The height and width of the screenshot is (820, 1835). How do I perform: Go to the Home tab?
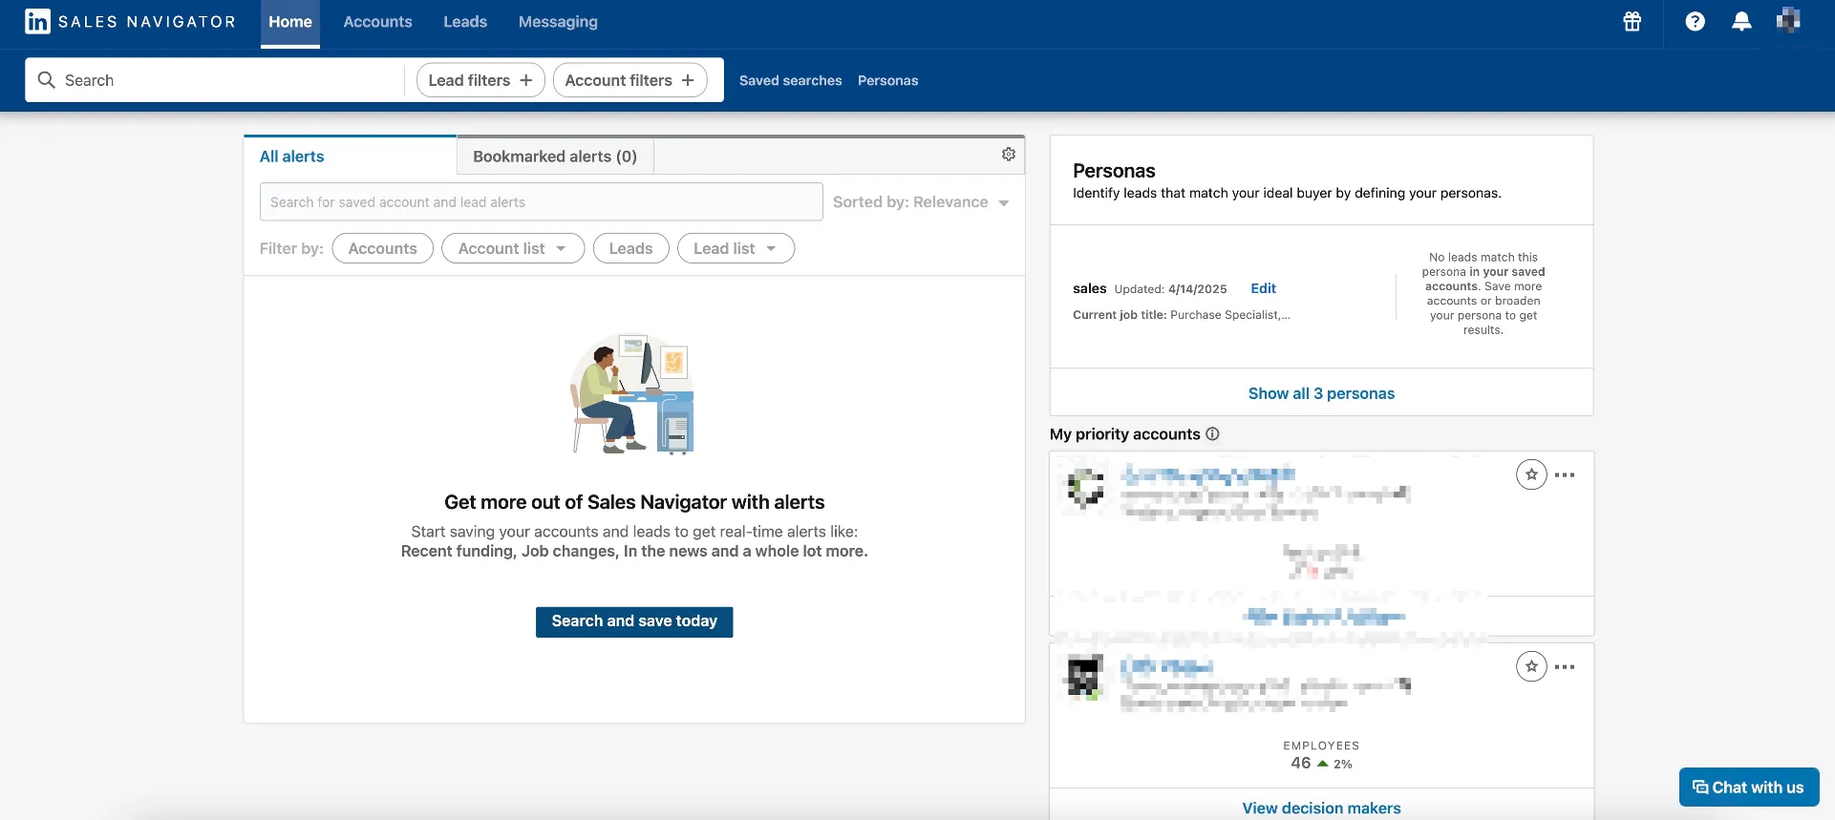(290, 22)
